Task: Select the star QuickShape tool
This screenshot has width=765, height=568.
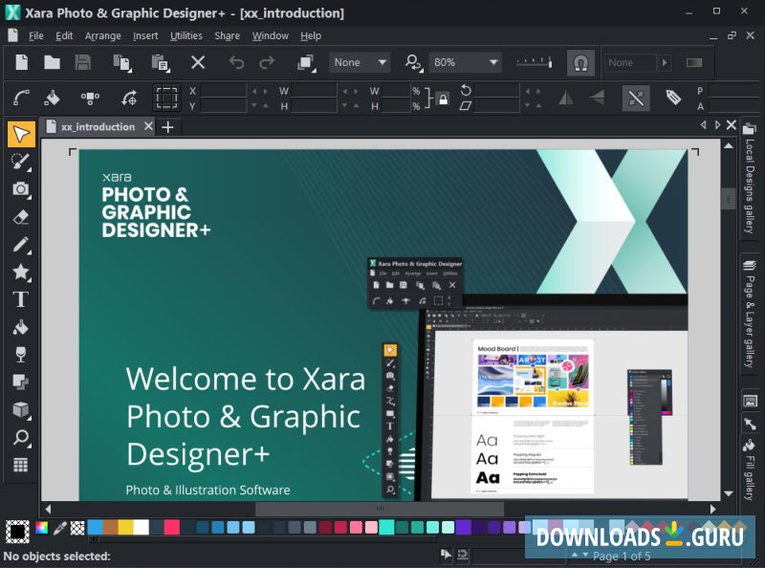Action: pos(21,272)
